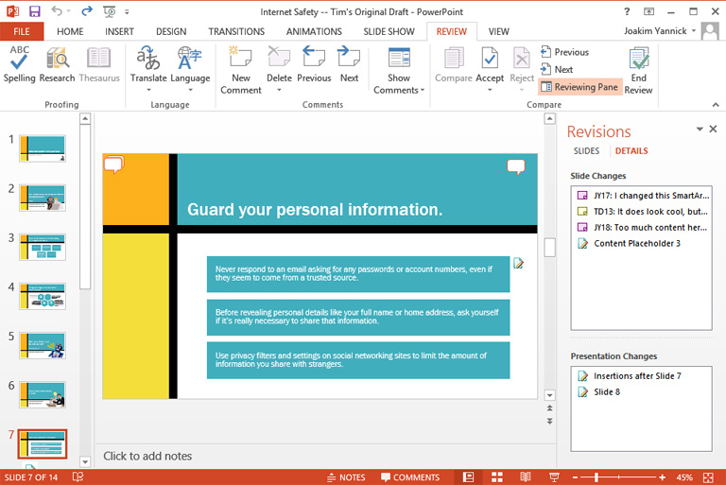The width and height of the screenshot is (726, 485).
Task: Click the NOTES button in status bar
Action: click(x=345, y=477)
